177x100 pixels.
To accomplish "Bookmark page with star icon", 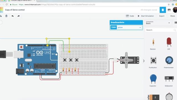I will coord(169,4).
